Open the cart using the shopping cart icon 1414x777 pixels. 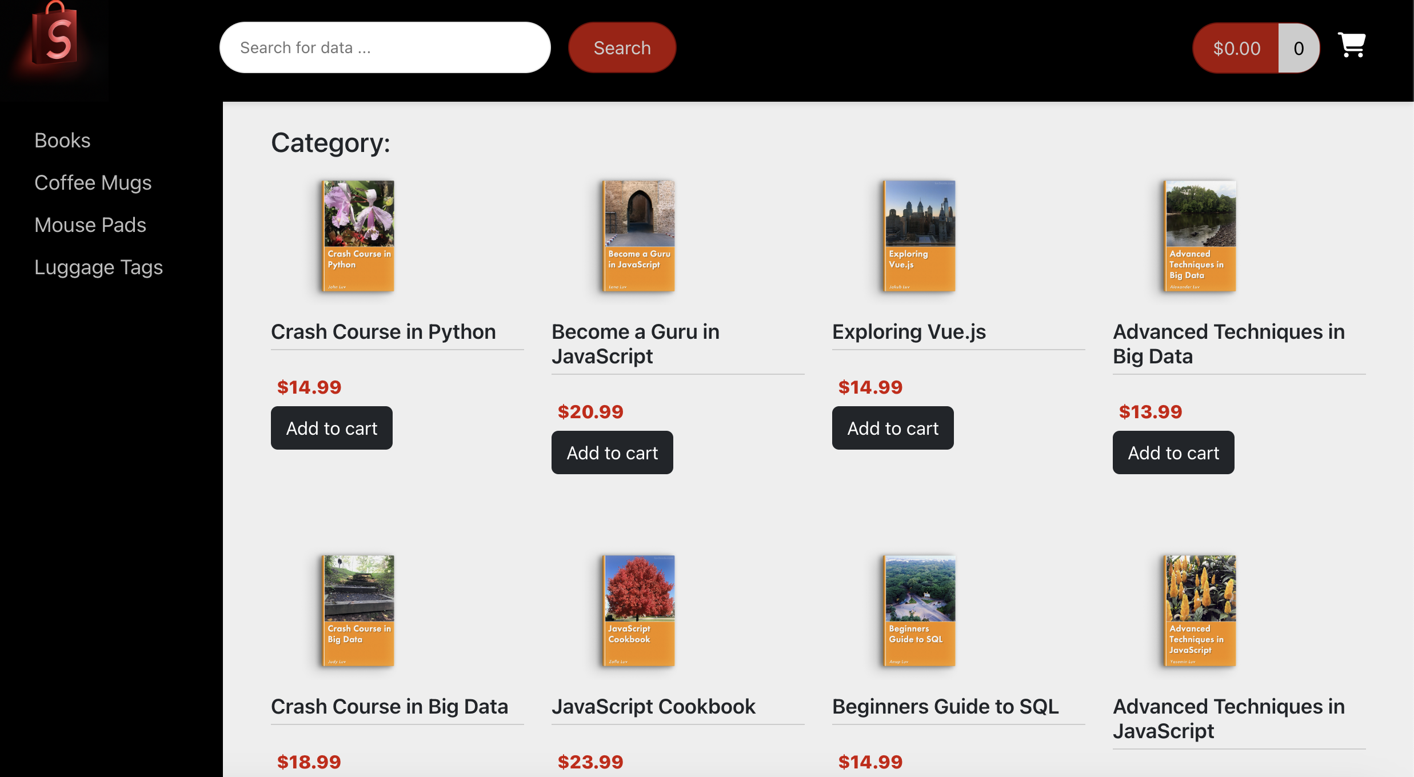[x=1351, y=45]
